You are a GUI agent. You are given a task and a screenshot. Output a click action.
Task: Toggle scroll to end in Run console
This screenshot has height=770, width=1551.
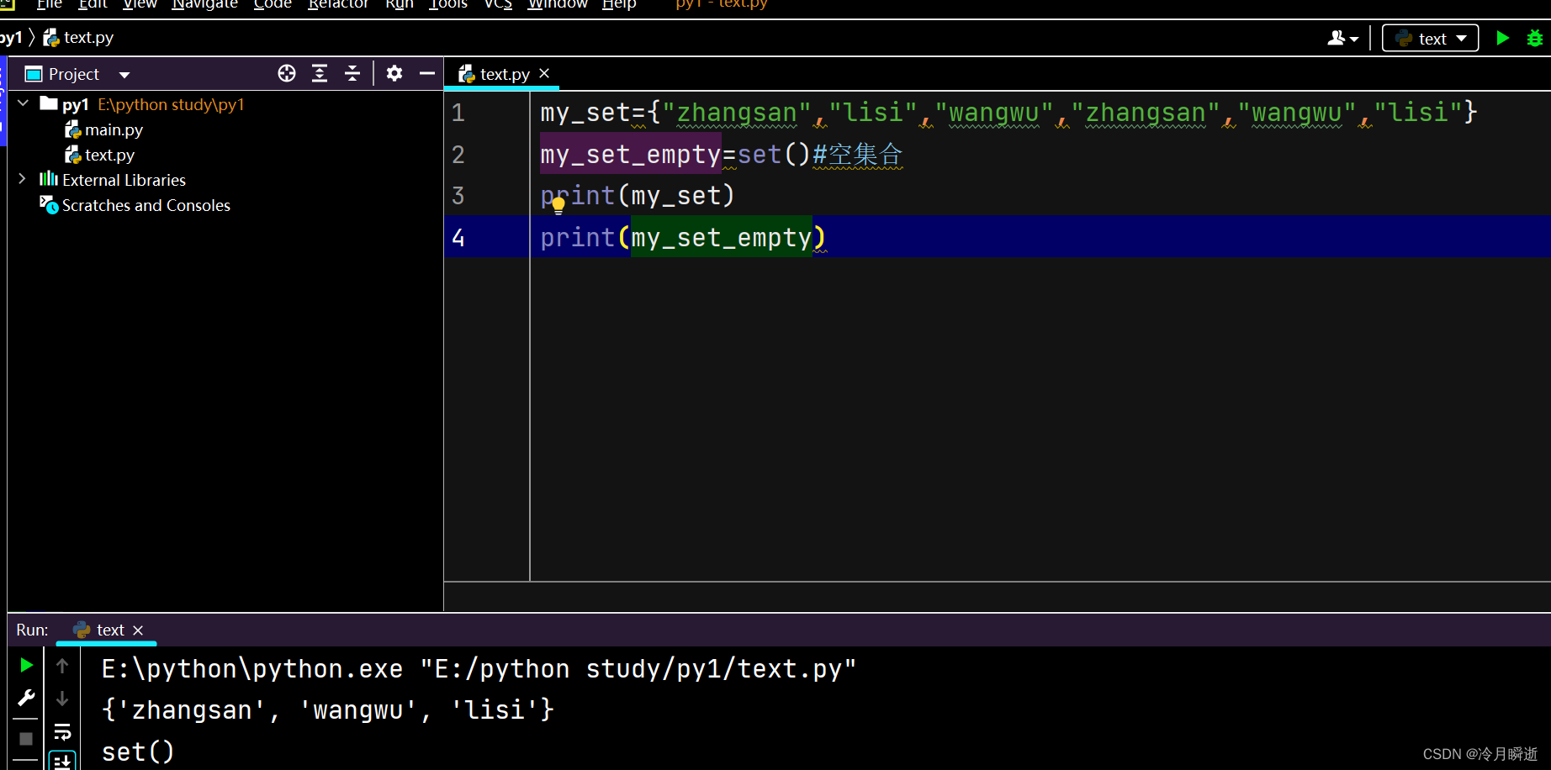pyautogui.click(x=62, y=761)
